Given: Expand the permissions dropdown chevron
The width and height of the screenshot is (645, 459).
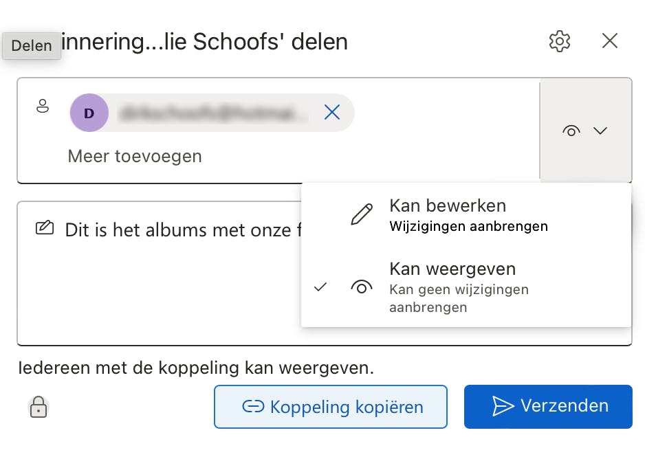Looking at the screenshot, I should click(600, 131).
